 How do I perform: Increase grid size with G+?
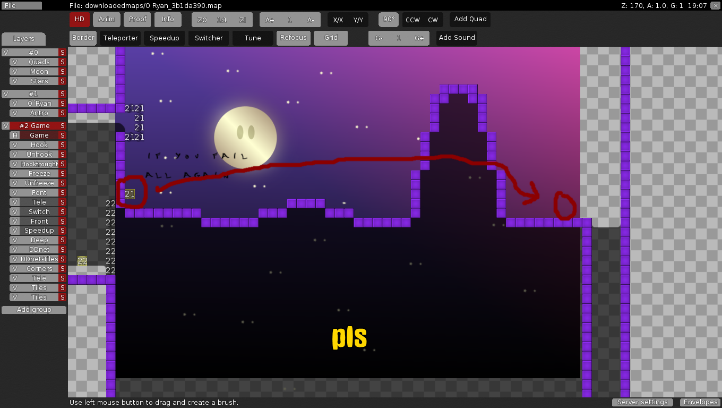(419, 38)
